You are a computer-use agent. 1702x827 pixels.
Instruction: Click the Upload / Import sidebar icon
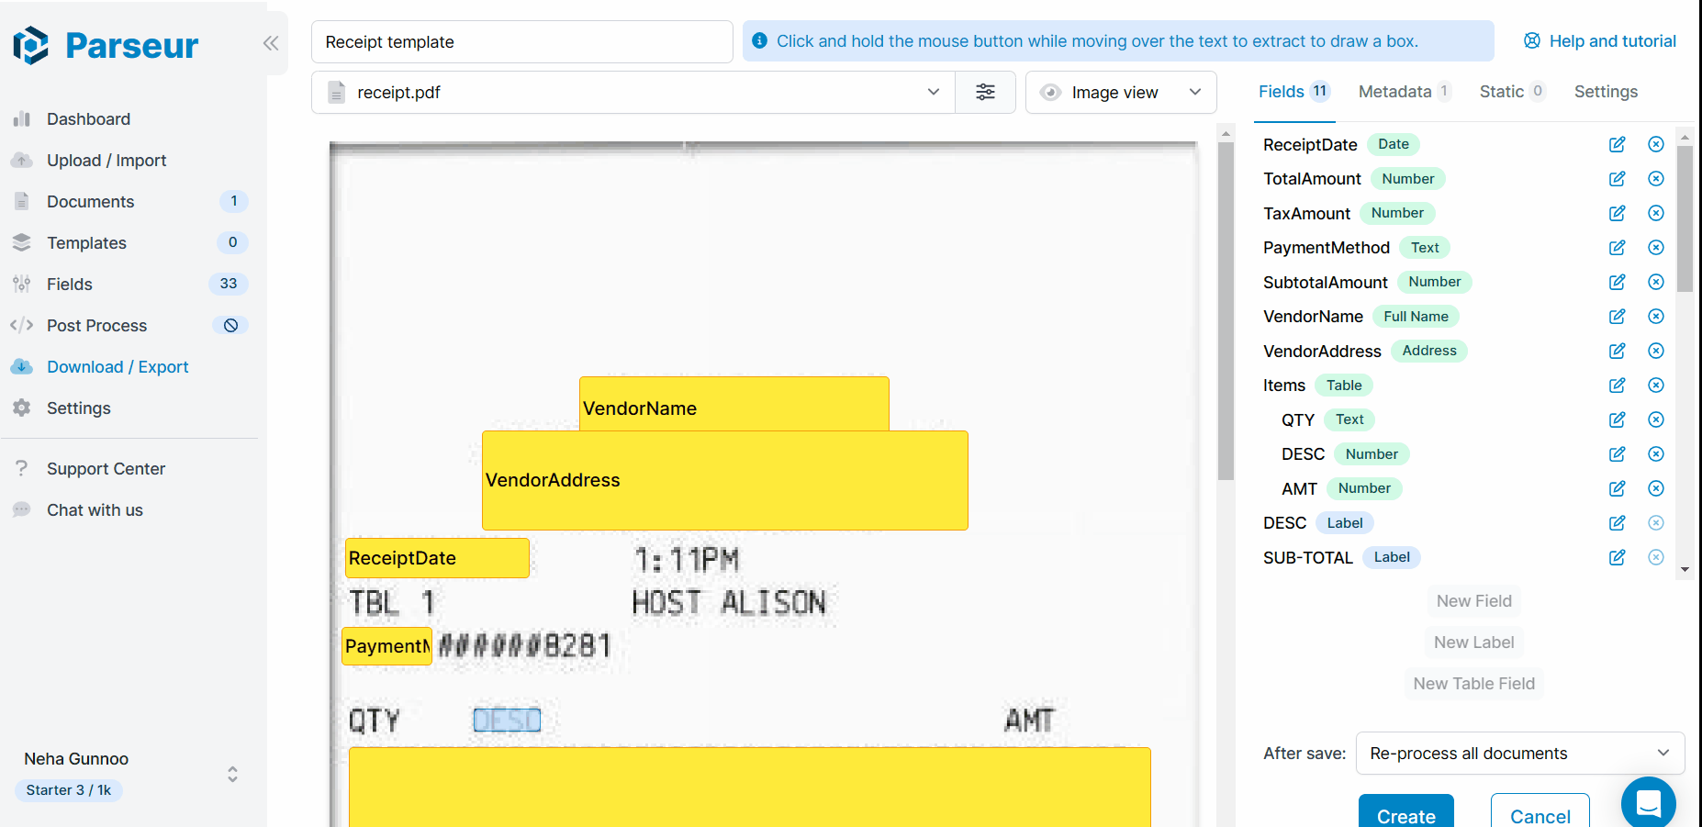click(x=22, y=160)
